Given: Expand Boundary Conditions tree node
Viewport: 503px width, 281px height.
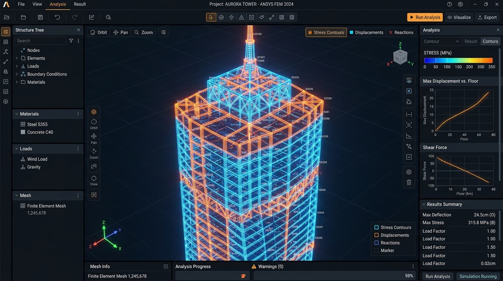Looking at the screenshot, I should coord(16,74).
